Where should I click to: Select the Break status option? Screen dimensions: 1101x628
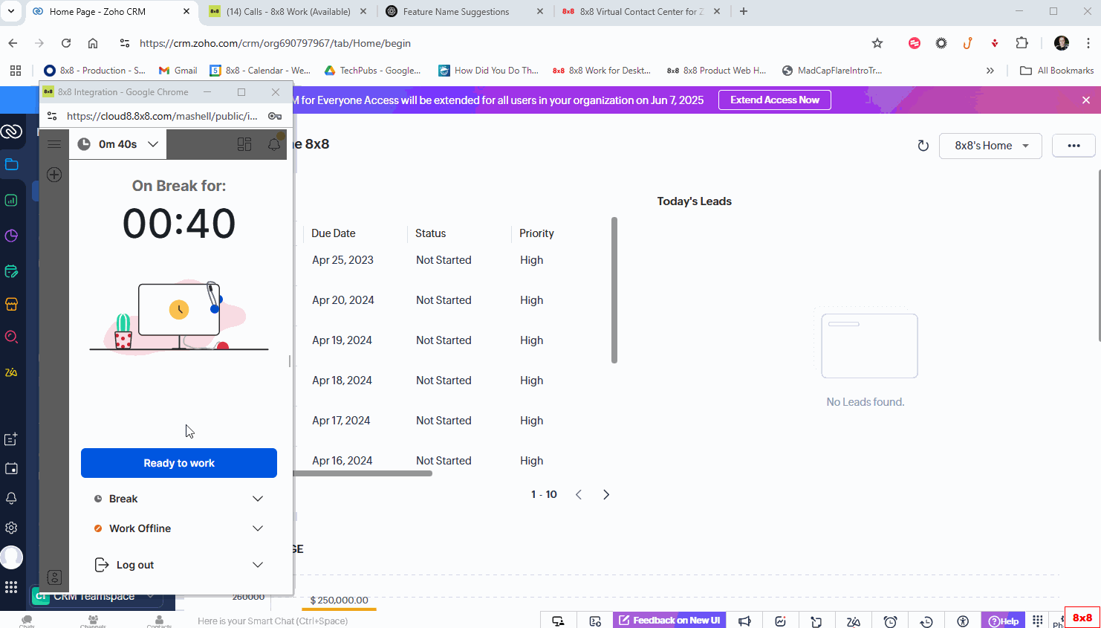pyautogui.click(x=123, y=499)
